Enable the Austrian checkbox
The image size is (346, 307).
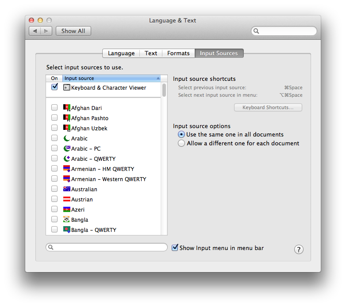(x=54, y=199)
